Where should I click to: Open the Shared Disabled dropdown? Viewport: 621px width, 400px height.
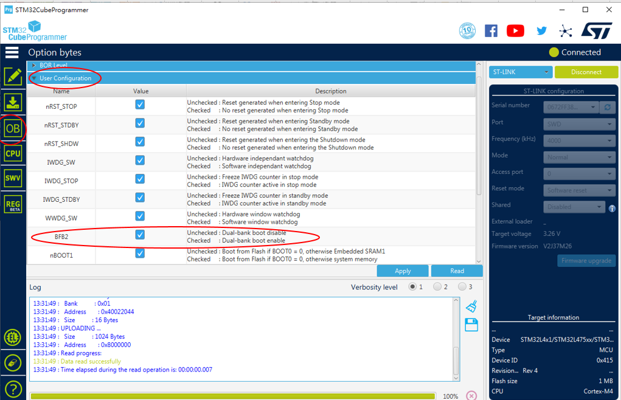(574, 207)
